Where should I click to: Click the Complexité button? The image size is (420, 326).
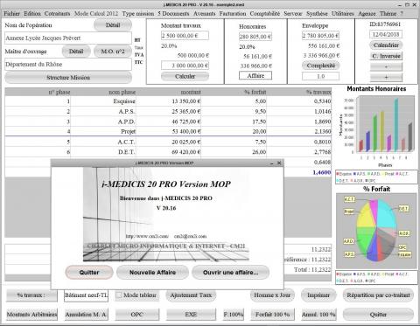(x=320, y=66)
